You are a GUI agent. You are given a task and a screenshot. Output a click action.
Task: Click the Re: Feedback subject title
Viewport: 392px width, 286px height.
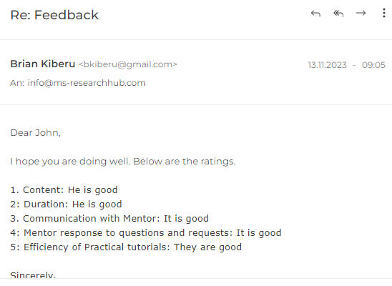pyautogui.click(x=54, y=15)
